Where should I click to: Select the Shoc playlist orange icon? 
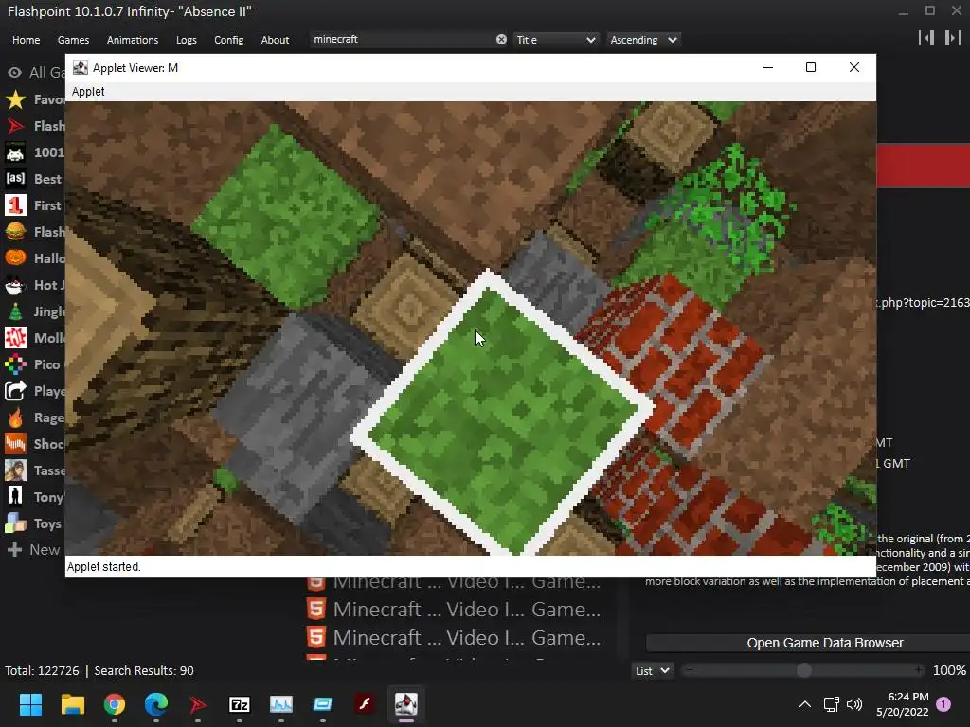[x=15, y=444]
